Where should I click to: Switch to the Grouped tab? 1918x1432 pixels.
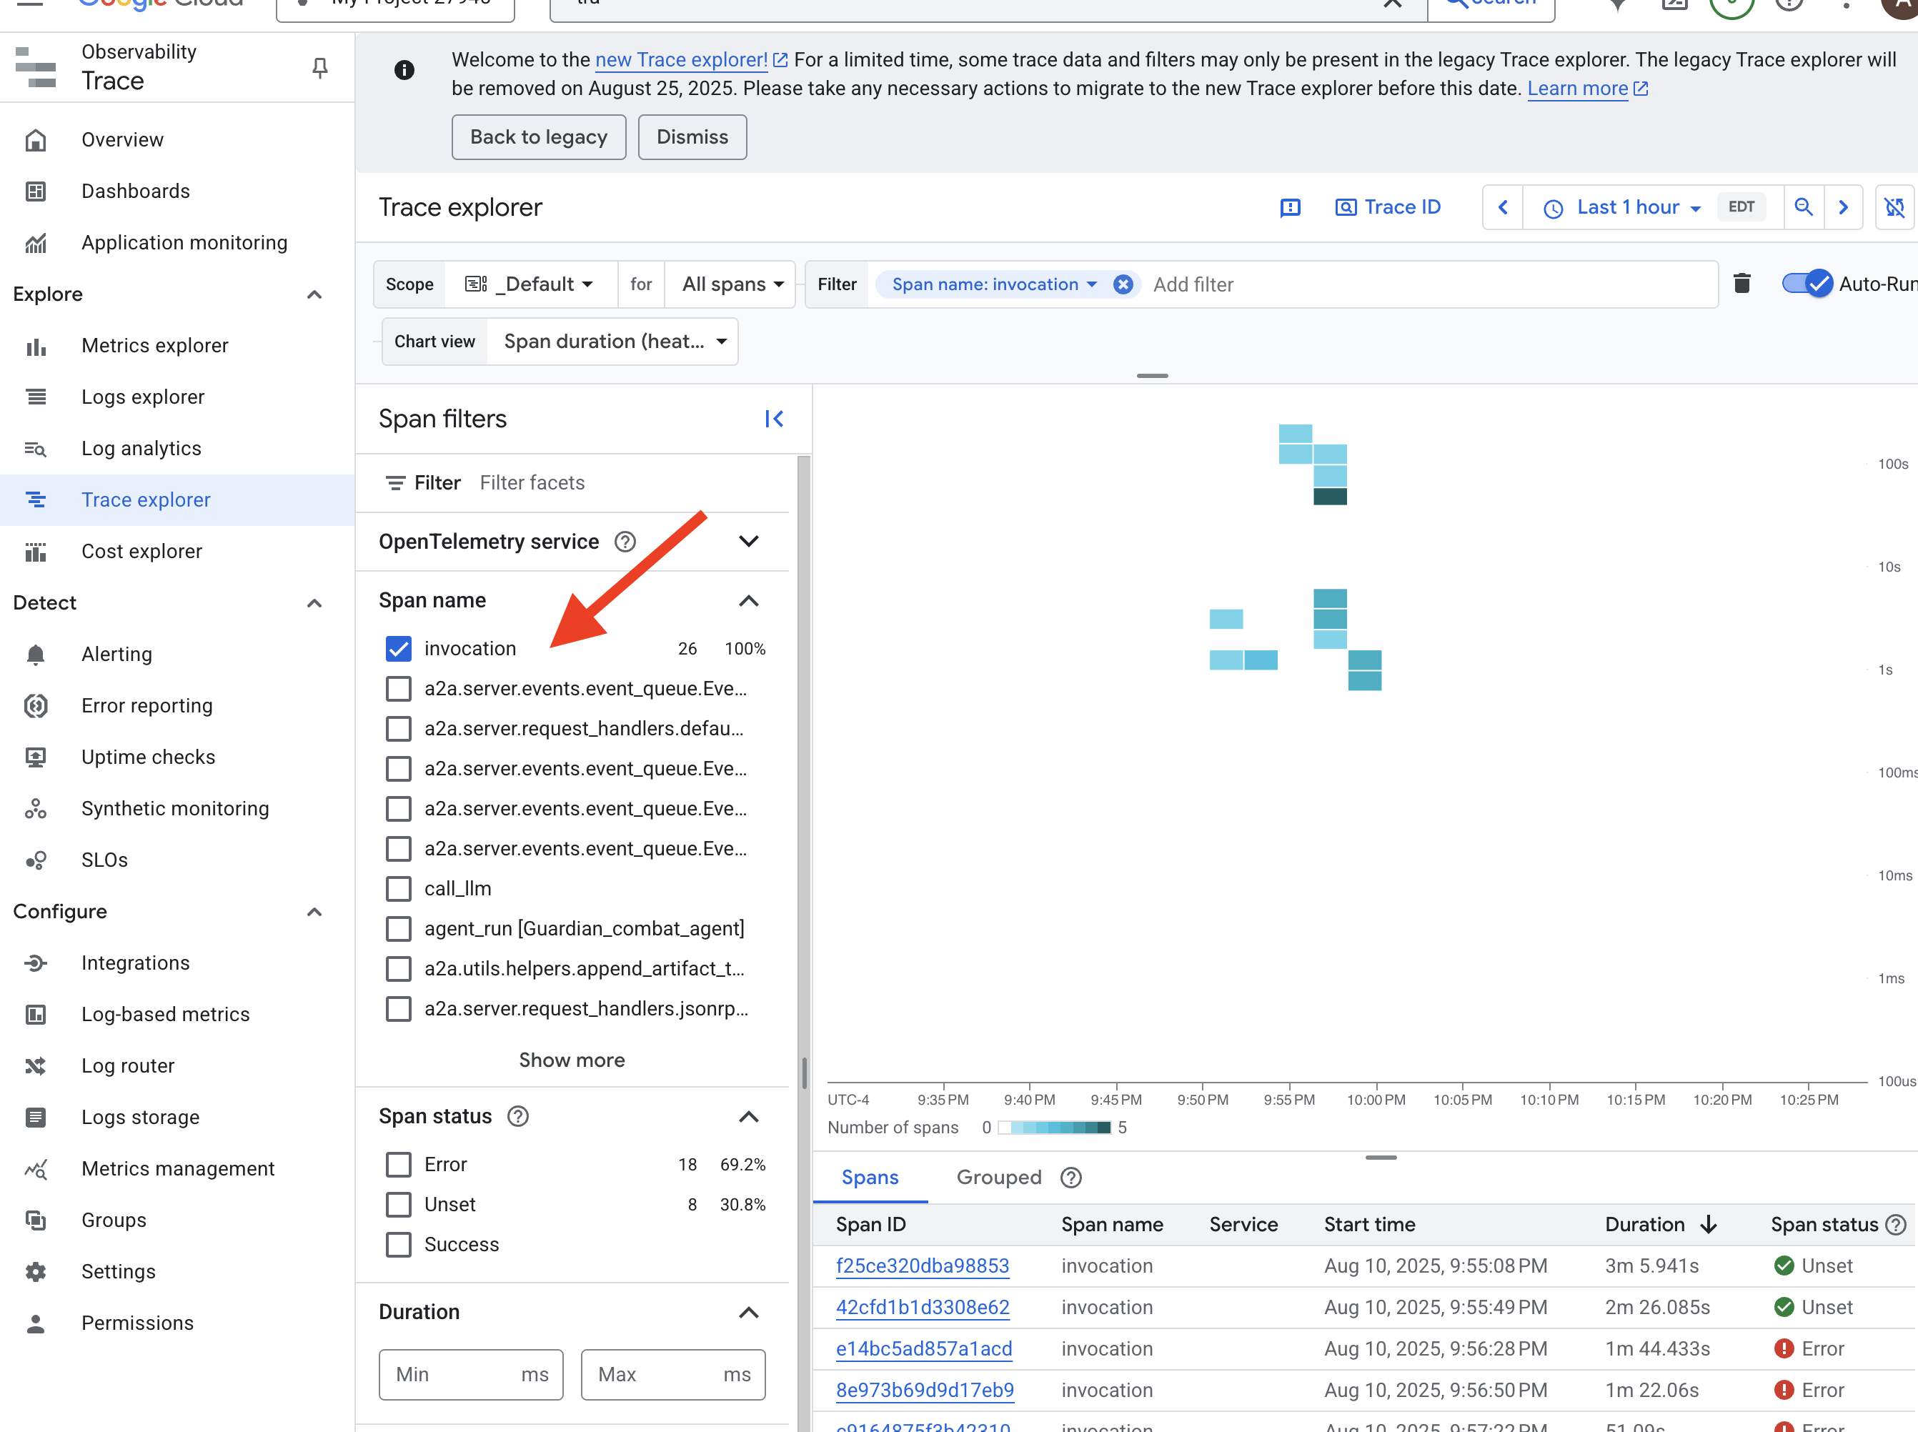pos(998,1177)
